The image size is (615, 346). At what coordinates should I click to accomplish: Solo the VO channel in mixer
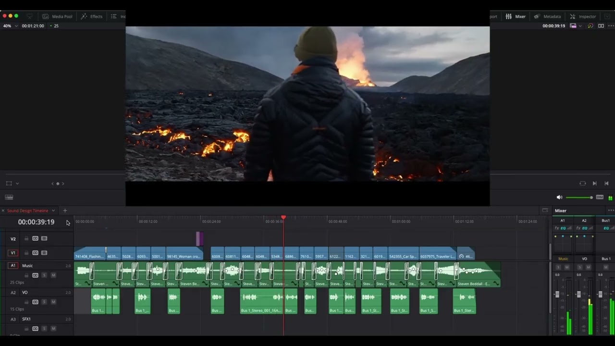click(x=580, y=267)
